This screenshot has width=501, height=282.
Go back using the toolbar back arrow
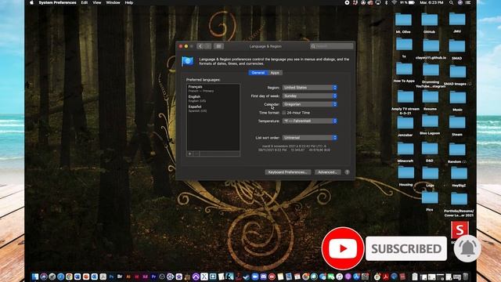click(200, 46)
